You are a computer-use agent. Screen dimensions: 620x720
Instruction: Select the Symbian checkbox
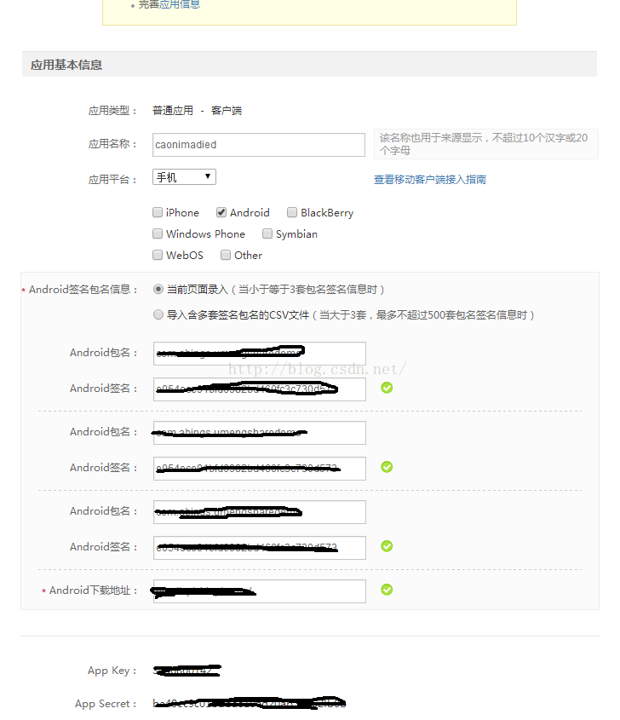pos(267,233)
